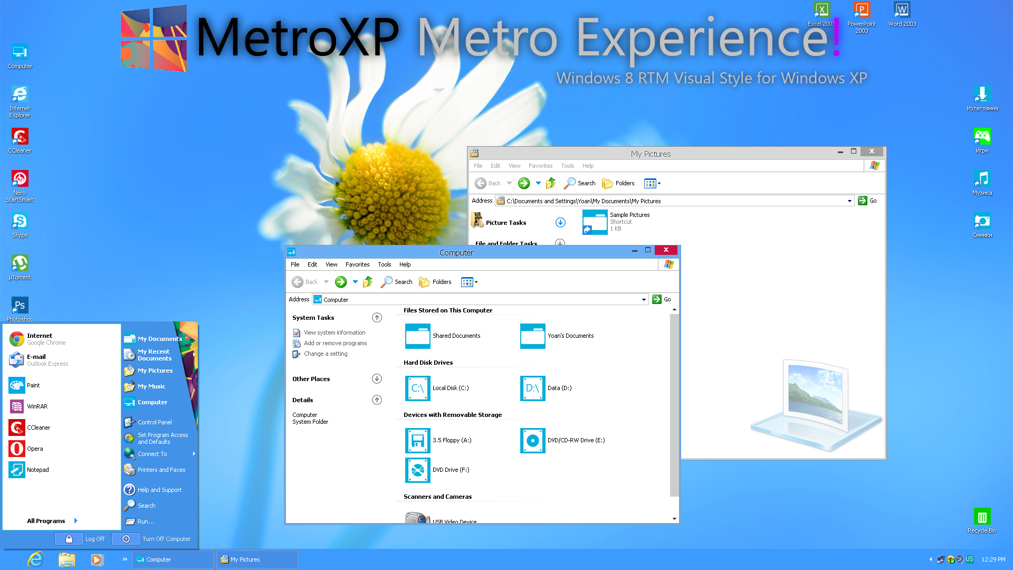Launch CCleaner from the desktop

tap(20, 140)
